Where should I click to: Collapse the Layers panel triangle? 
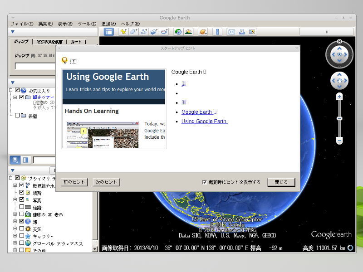click(x=13, y=170)
